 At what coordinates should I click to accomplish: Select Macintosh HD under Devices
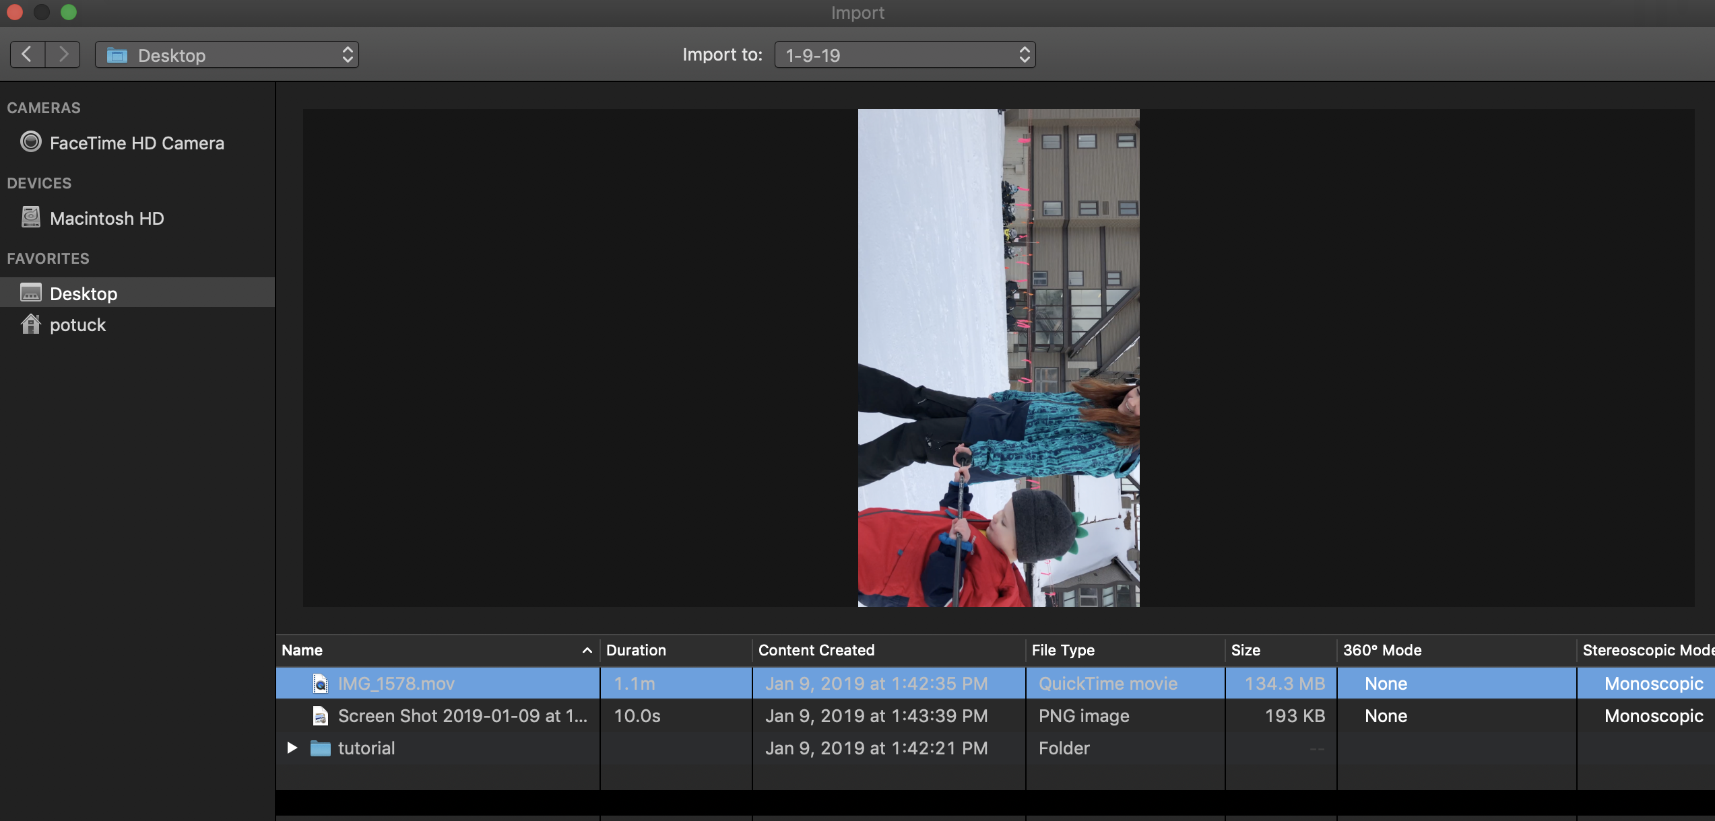[108, 217]
